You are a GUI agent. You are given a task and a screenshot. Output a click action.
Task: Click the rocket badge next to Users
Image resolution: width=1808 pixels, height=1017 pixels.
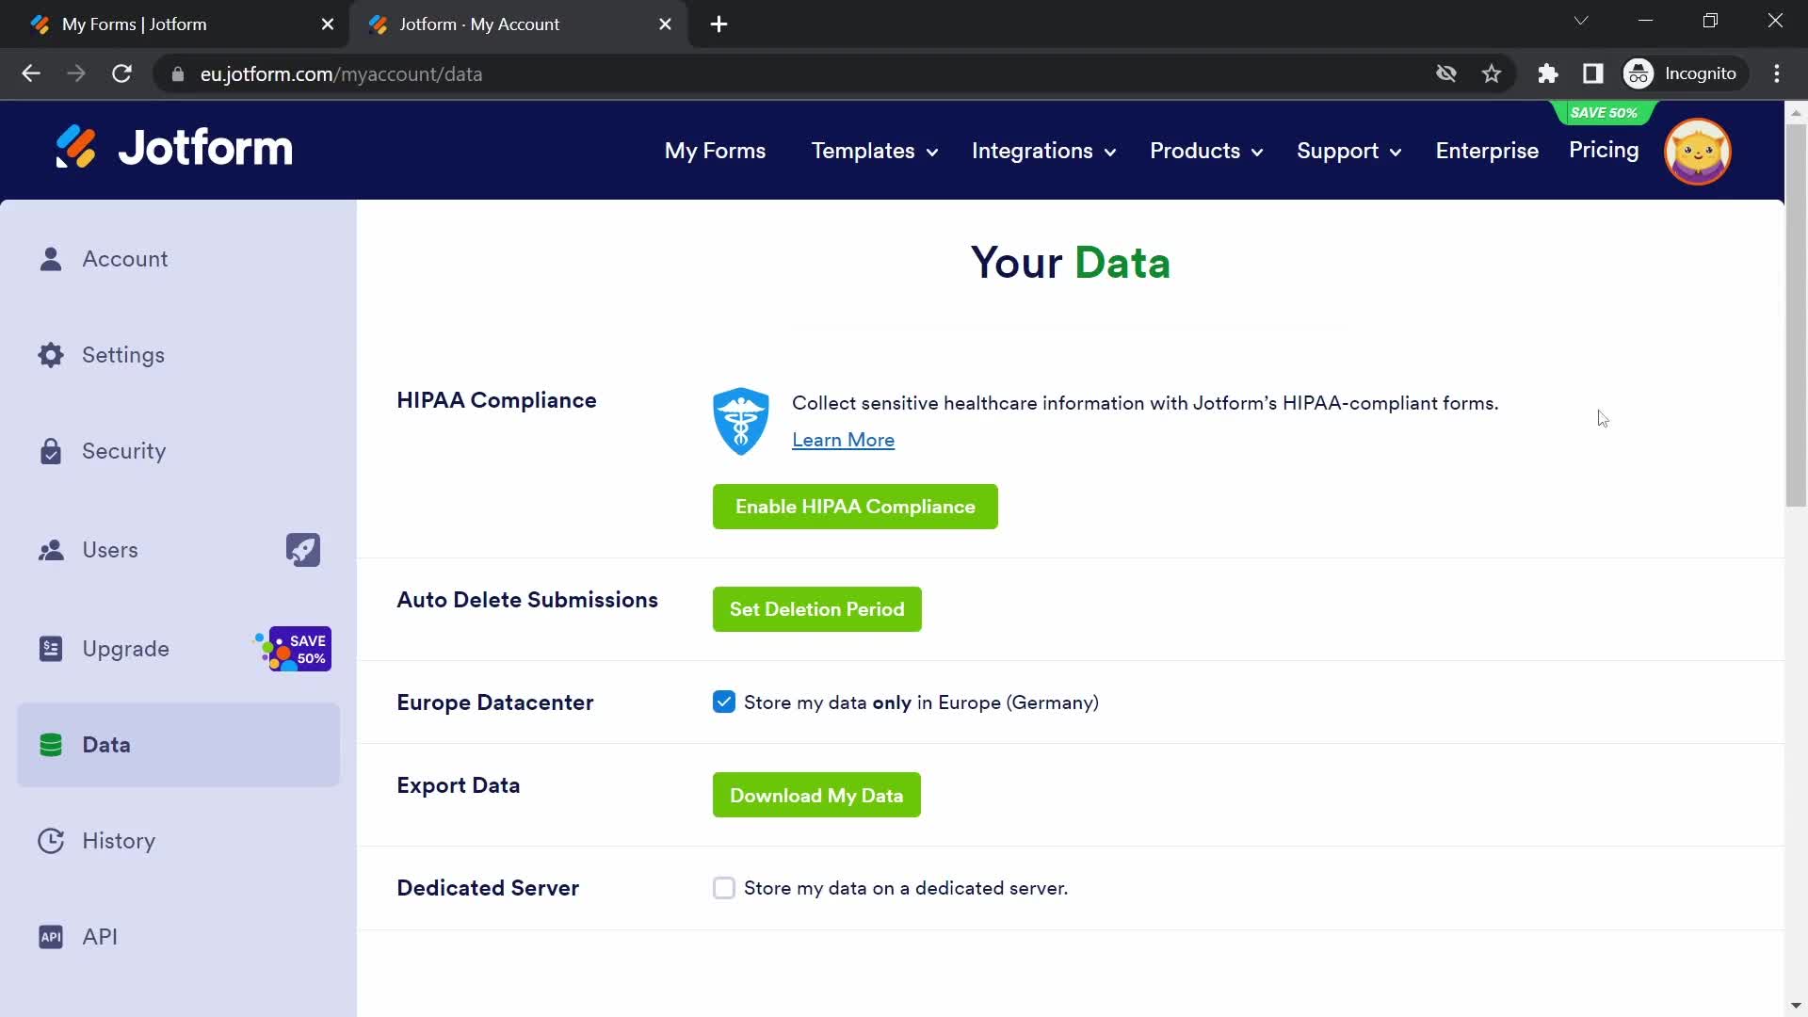pos(302,550)
